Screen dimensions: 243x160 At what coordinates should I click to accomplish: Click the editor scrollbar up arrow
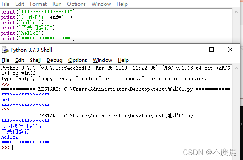coord(236,12)
